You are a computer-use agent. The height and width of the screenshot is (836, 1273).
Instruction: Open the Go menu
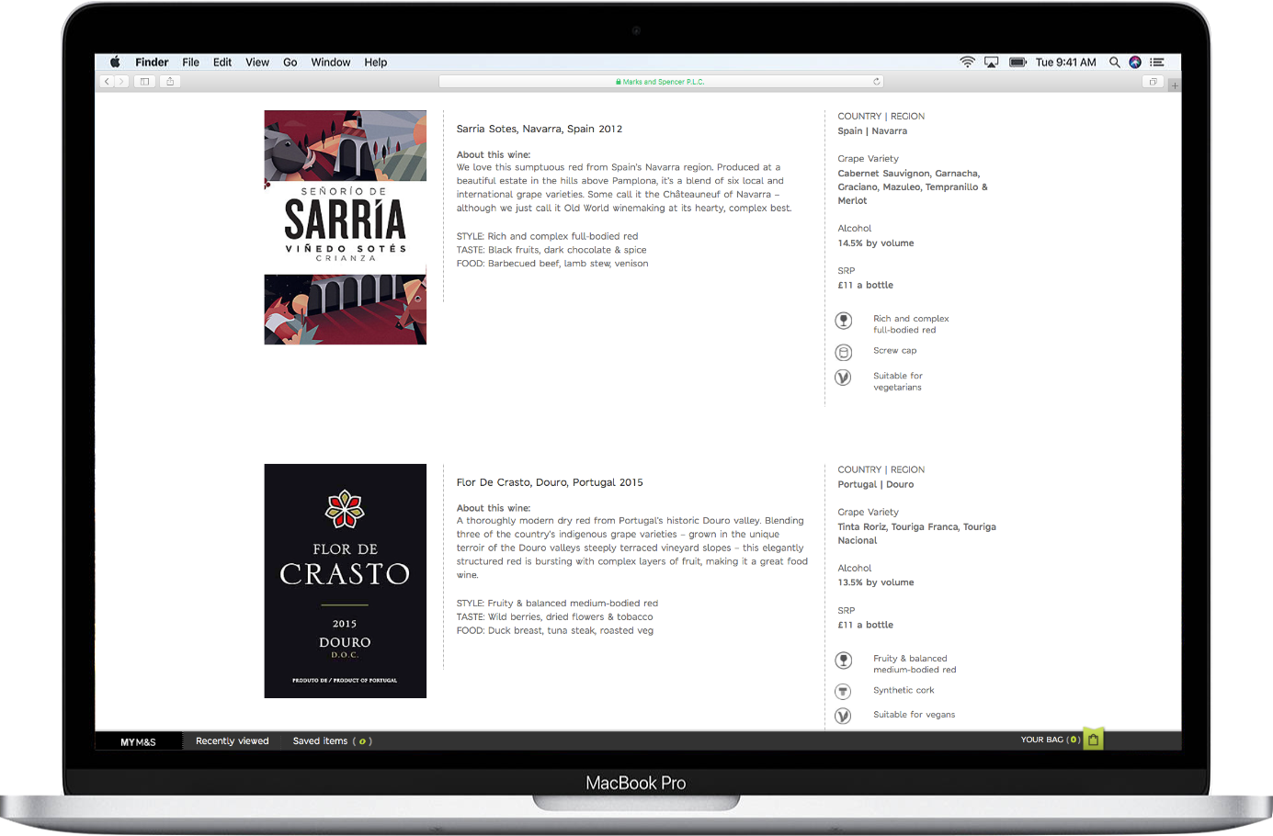coord(290,62)
